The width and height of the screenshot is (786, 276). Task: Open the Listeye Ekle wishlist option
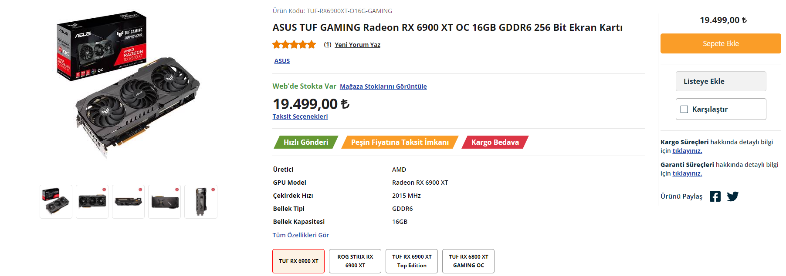click(x=721, y=81)
